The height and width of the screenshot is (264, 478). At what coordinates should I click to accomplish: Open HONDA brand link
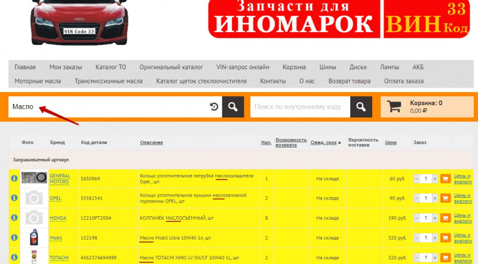click(x=58, y=218)
